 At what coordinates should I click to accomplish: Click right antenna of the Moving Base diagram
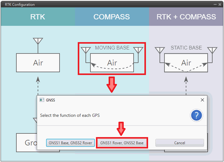139,50
